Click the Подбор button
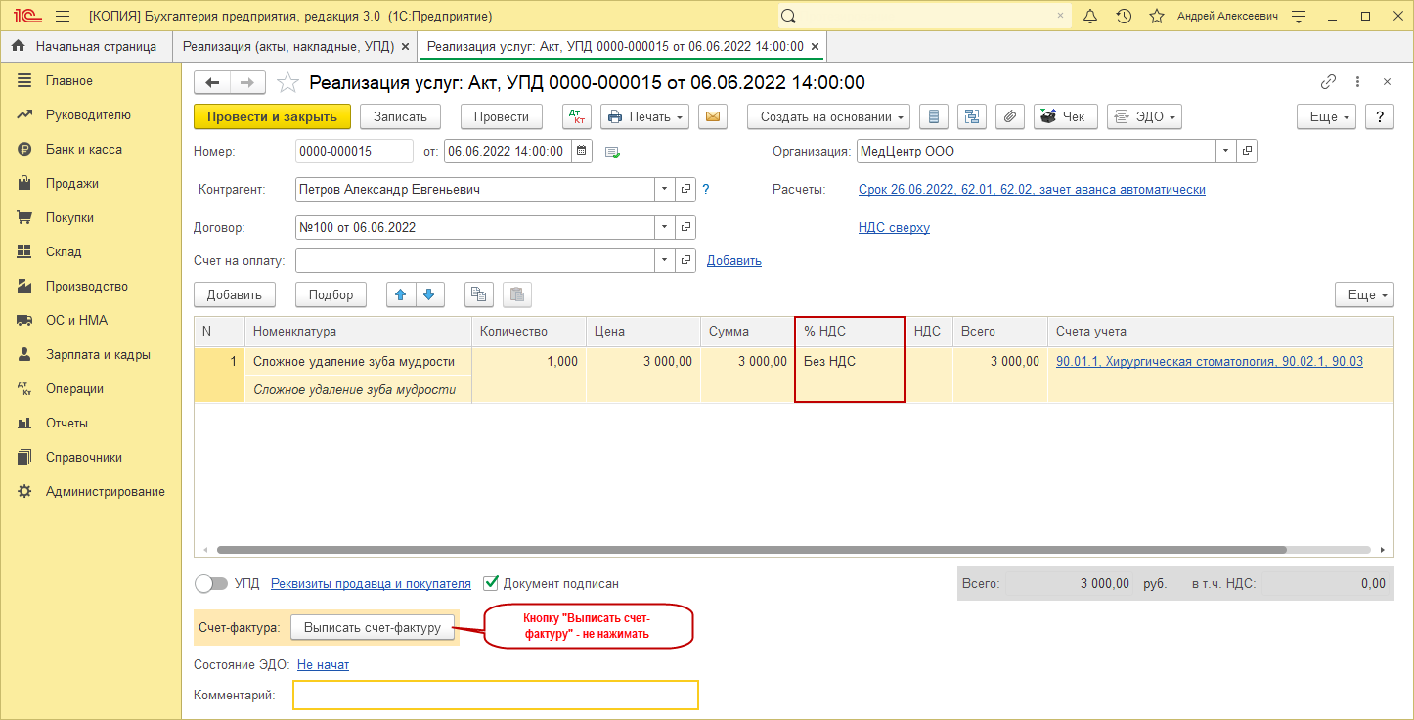Screen dimensions: 1414x720 331,294
